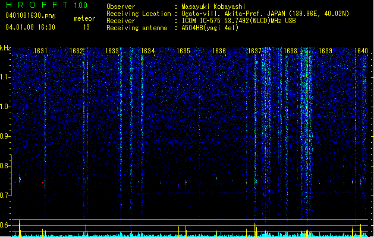Click the Receiver field label
This screenshot has height=237, width=374.
(121, 21)
